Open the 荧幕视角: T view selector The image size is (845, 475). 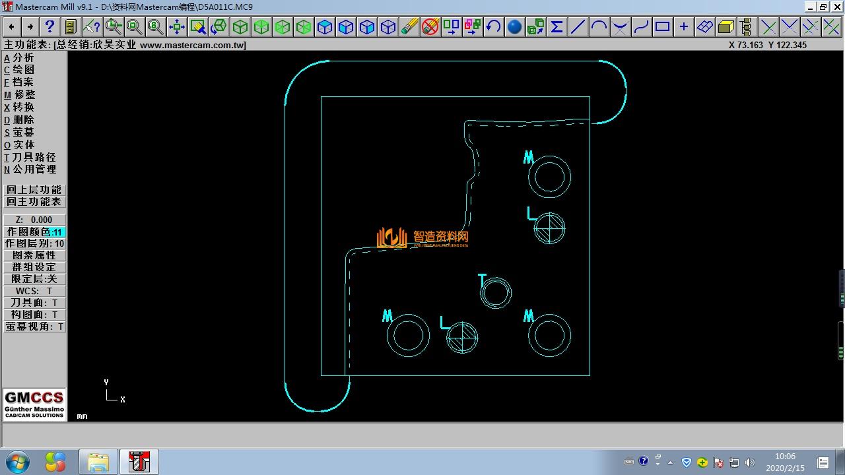click(x=34, y=327)
